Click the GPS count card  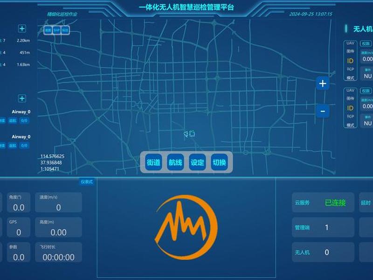[x=19, y=227]
